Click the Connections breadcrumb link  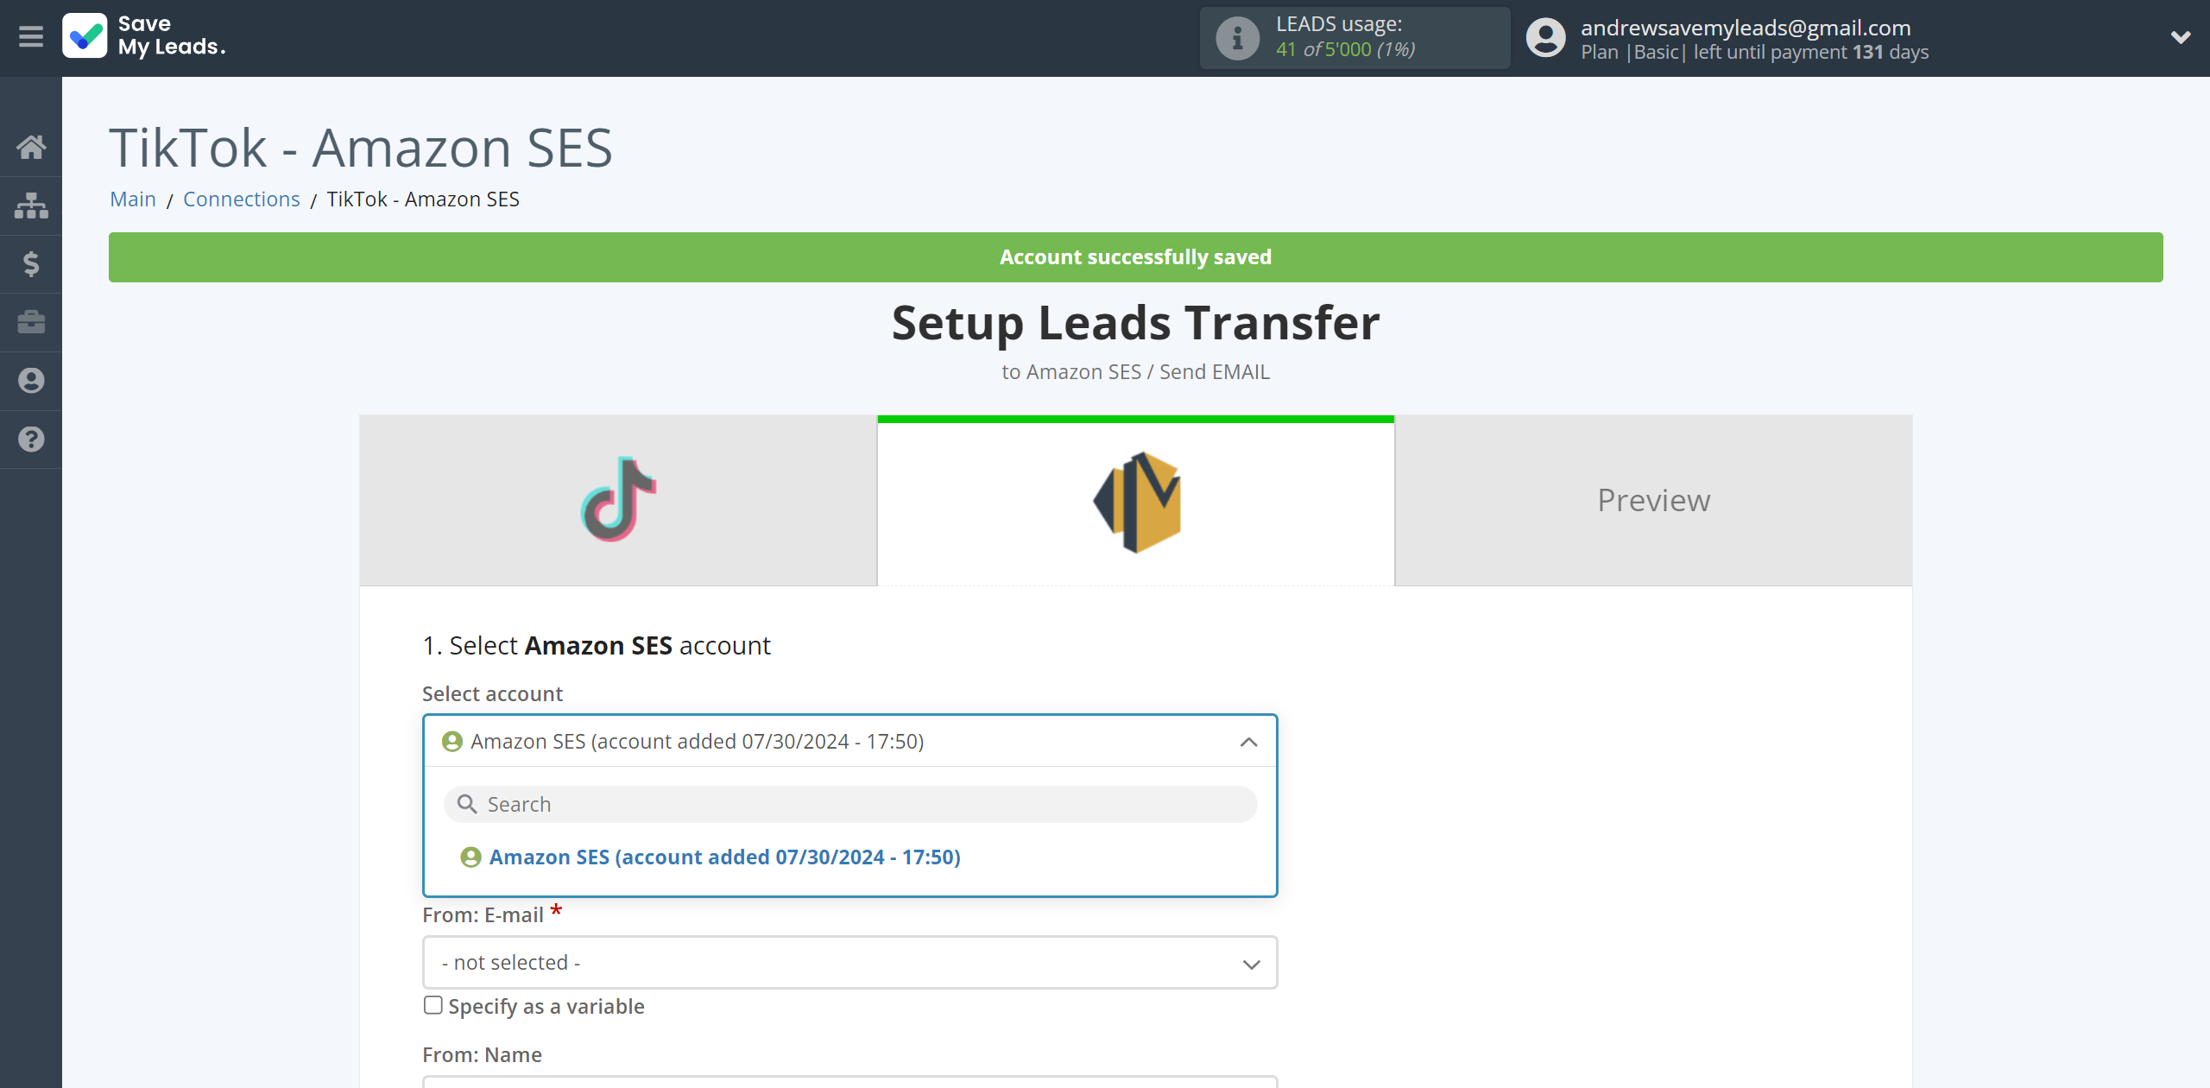tap(241, 197)
